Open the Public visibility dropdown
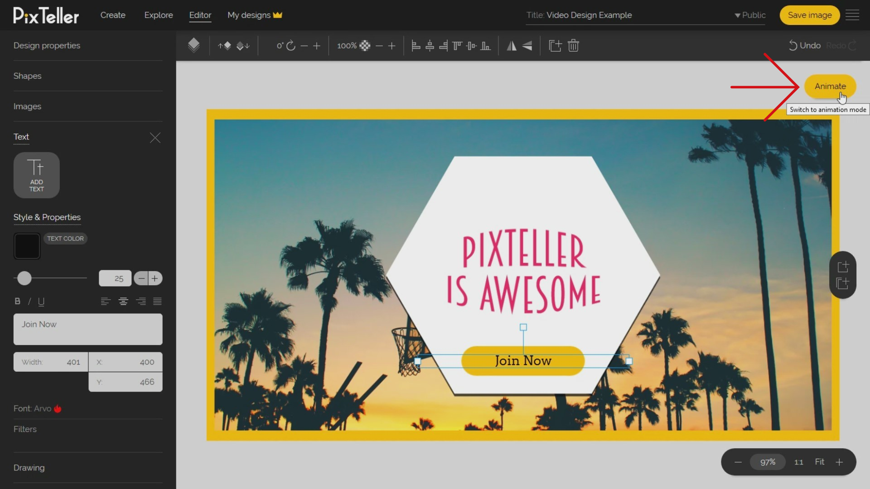The image size is (870, 489). click(x=750, y=15)
